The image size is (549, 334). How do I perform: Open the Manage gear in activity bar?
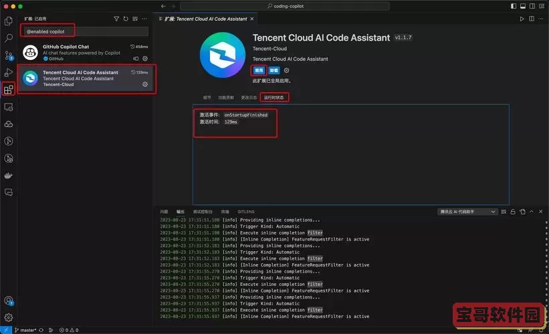pos(9,317)
